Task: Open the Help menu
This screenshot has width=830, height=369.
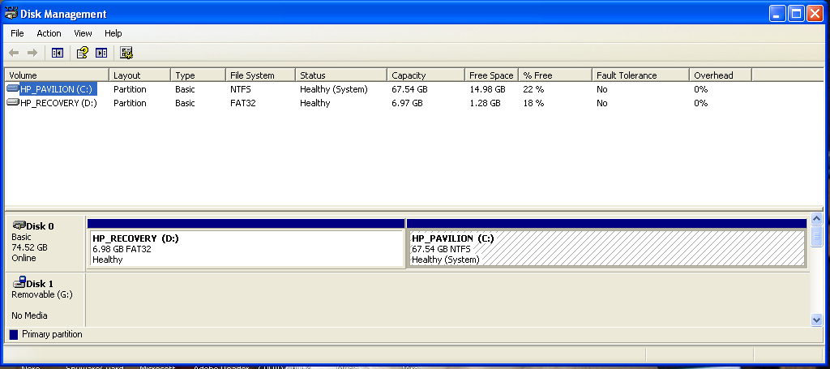Action: 113,33
